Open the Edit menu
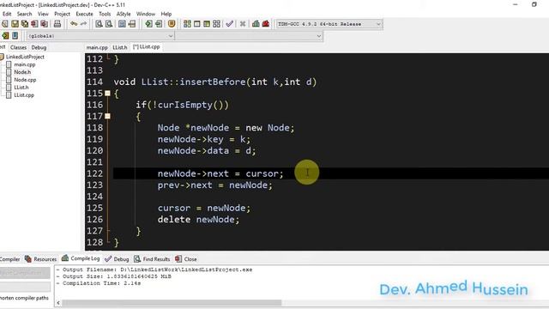Image resolution: width=549 pixels, height=309 pixels. point(7,14)
